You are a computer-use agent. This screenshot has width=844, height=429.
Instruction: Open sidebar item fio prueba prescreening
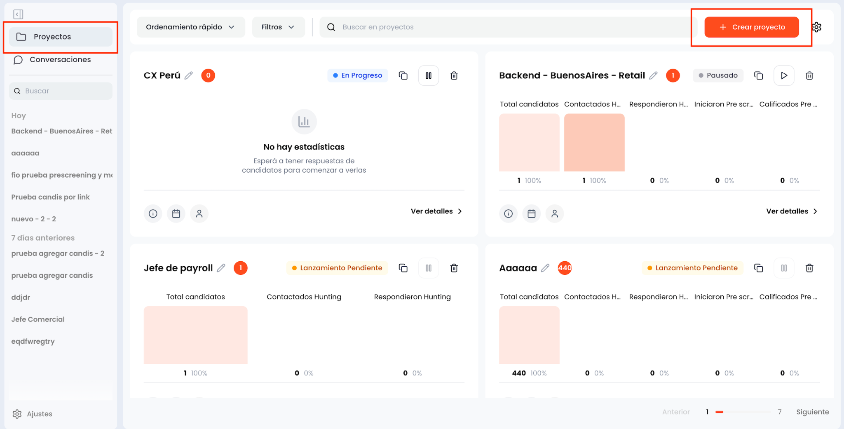click(x=62, y=175)
